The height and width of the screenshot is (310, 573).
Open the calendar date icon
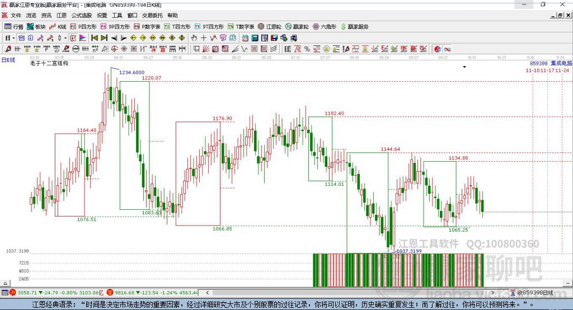[x=245, y=38]
